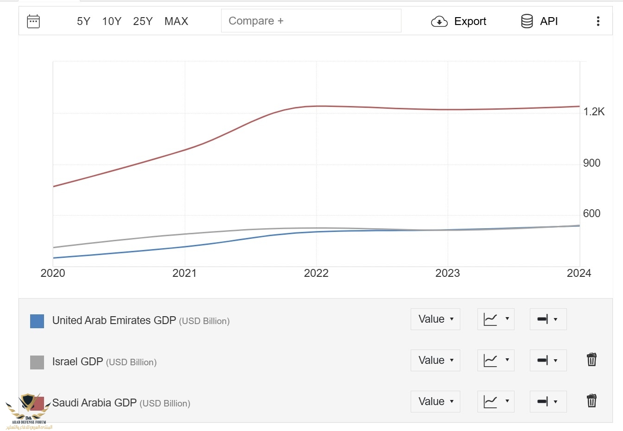The height and width of the screenshot is (431, 623).
Task: Choose the 25Y time range
Action: [x=143, y=21]
